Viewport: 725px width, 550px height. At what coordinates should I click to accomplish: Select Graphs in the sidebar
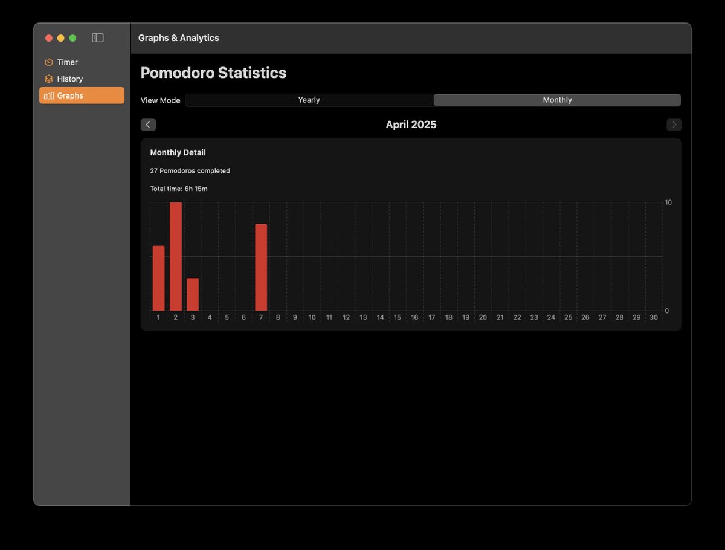coord(68,95)
